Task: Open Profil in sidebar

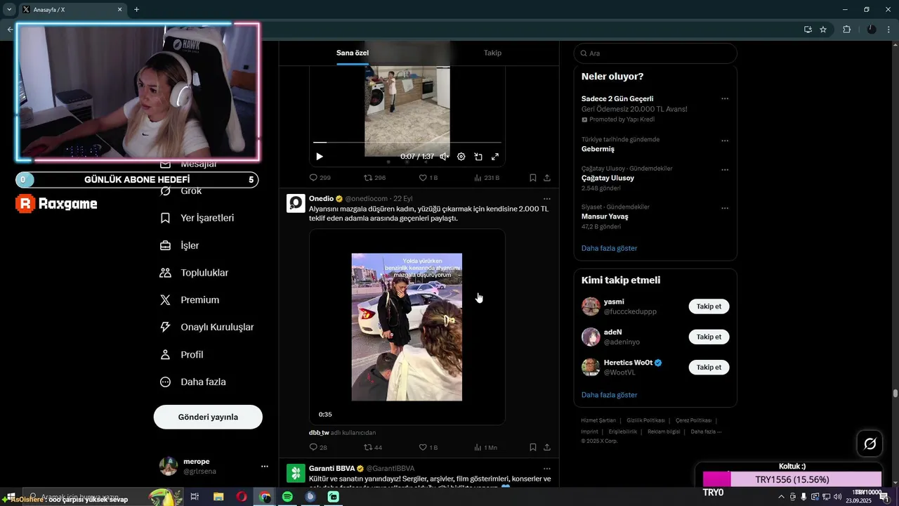Action: click(x=182, y=355)
